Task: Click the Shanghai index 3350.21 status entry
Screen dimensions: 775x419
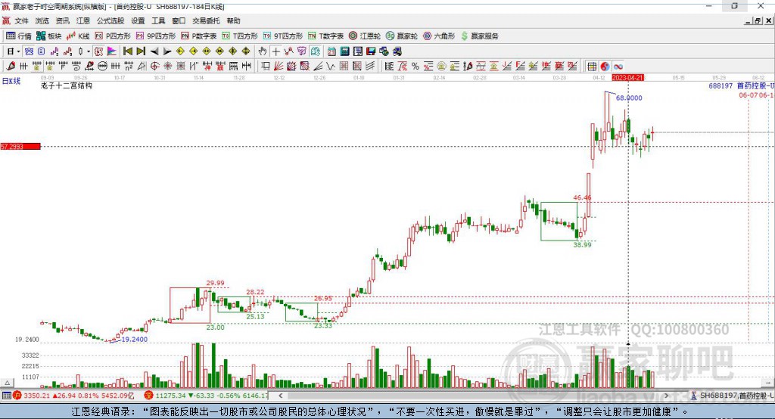Action: click(73, 396)
